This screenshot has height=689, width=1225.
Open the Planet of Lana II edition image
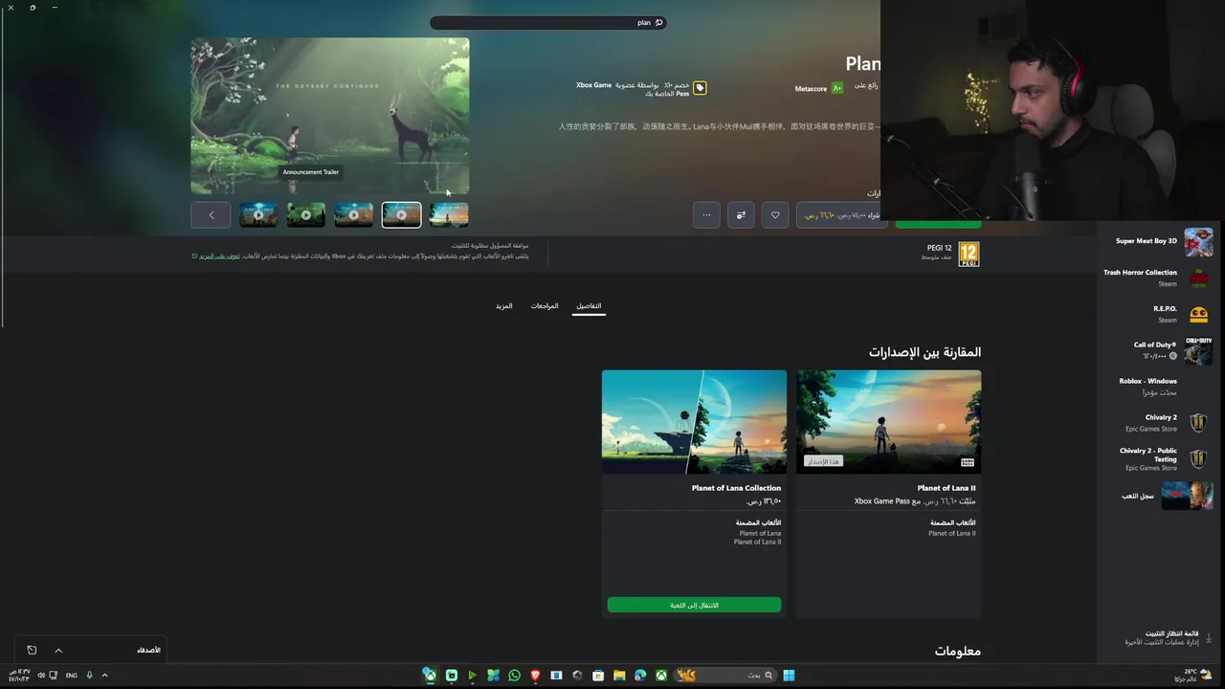[888, 421]
